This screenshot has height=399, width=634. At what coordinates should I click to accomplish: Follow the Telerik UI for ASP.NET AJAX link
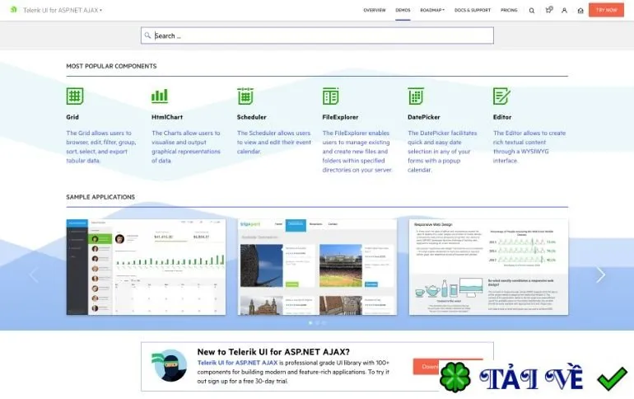point(237,363)
